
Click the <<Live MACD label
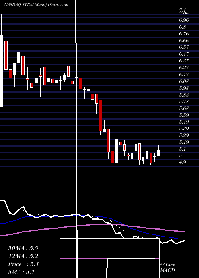[168, 268]
